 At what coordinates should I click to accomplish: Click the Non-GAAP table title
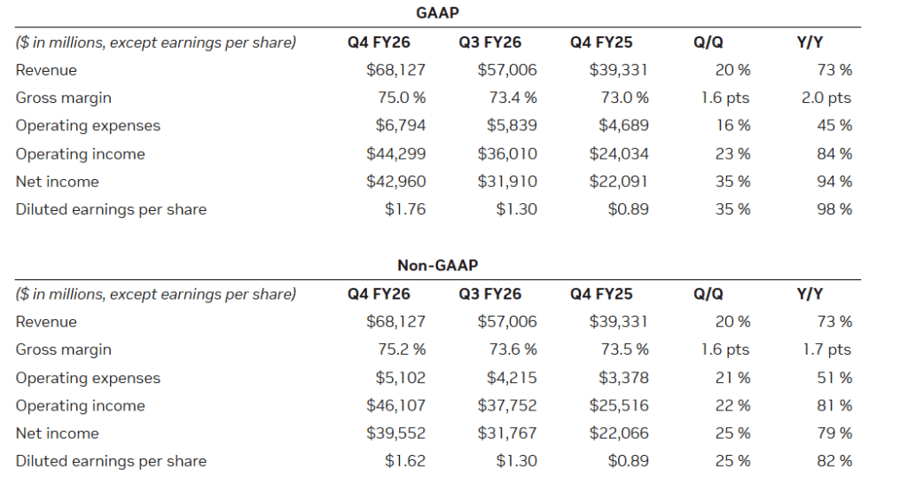[437, 264]
